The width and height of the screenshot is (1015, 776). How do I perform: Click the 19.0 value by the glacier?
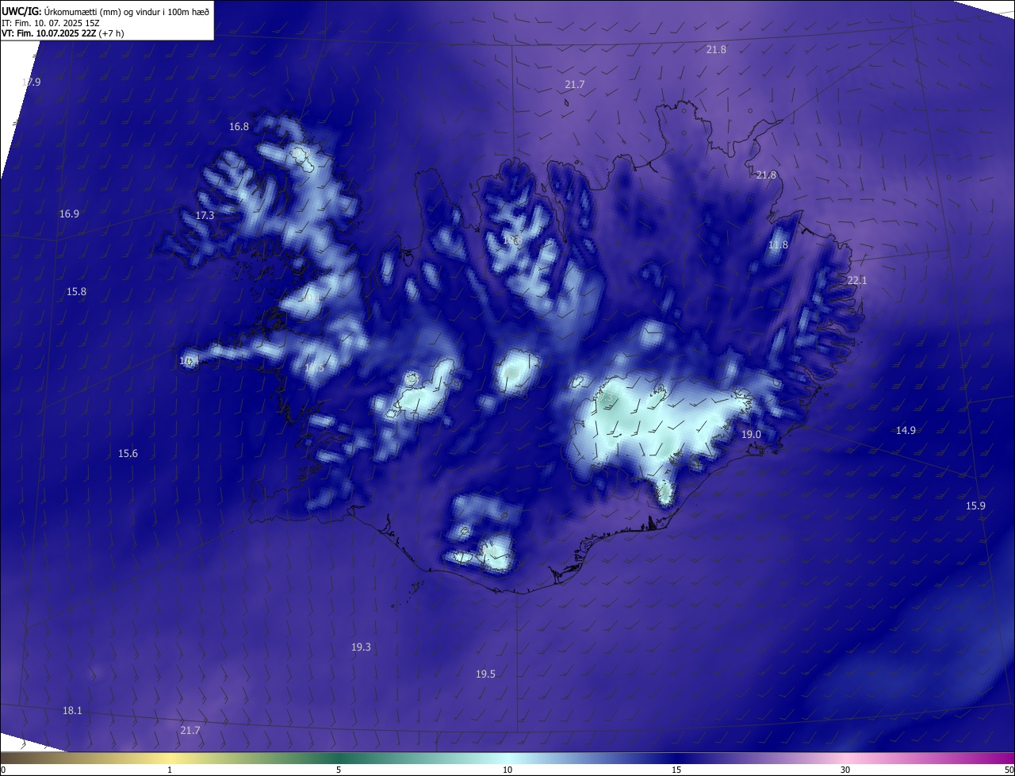click(751, 434)
